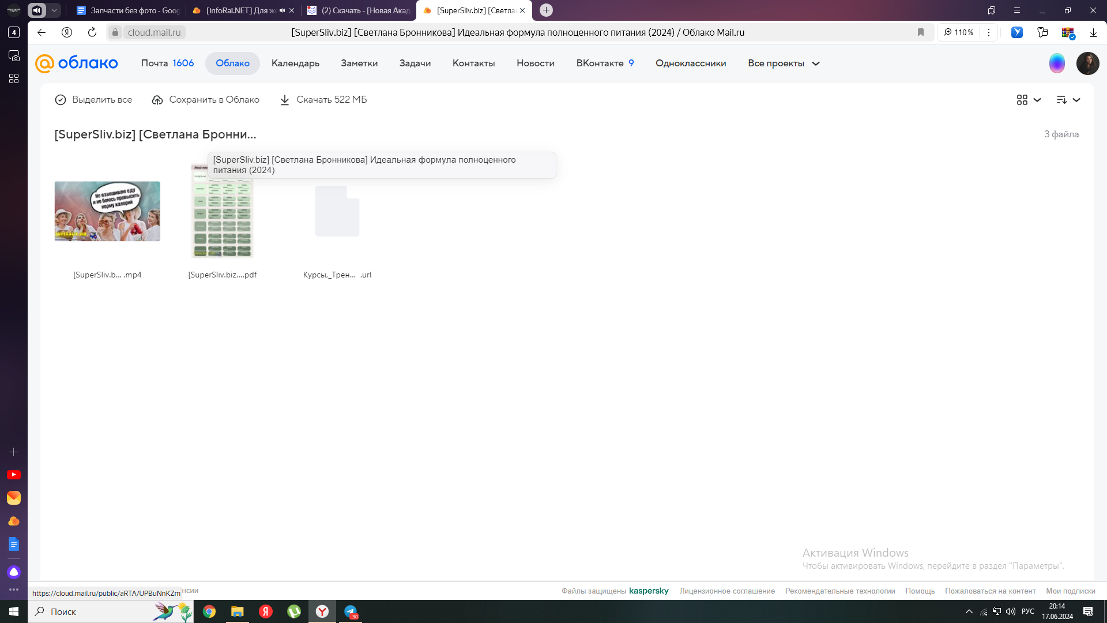Open the Почта 1606 mail link

pyautogui.click(x=167, y=63)
